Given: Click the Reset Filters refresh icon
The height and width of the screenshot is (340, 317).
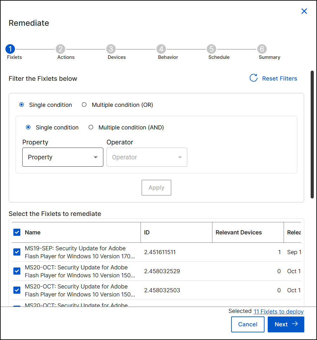Looking at the screenshot, I should (x=253, y=78).
